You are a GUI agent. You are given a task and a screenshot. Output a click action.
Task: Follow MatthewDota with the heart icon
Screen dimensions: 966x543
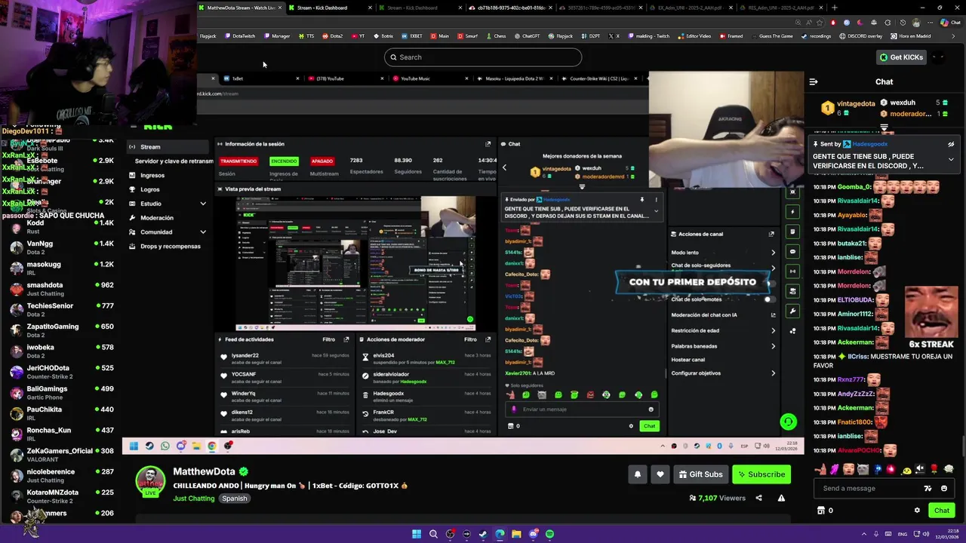[x=660, y=474]
